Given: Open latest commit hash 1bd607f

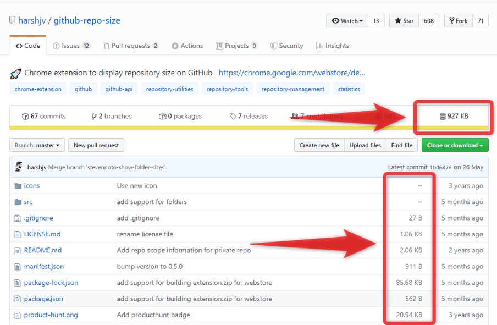Looking at the screenshot, I should (x=440, y=167).
